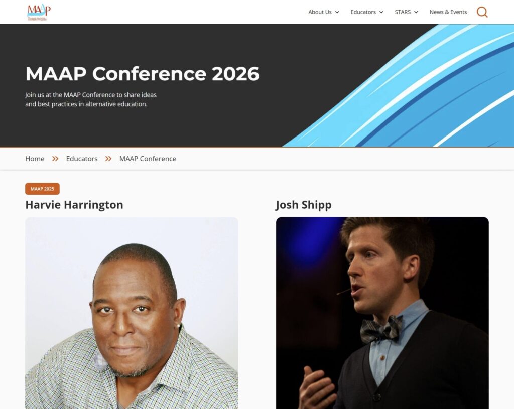Open Josh Shipp's speaker photo
514x409 pixels.
pos(382,313)
